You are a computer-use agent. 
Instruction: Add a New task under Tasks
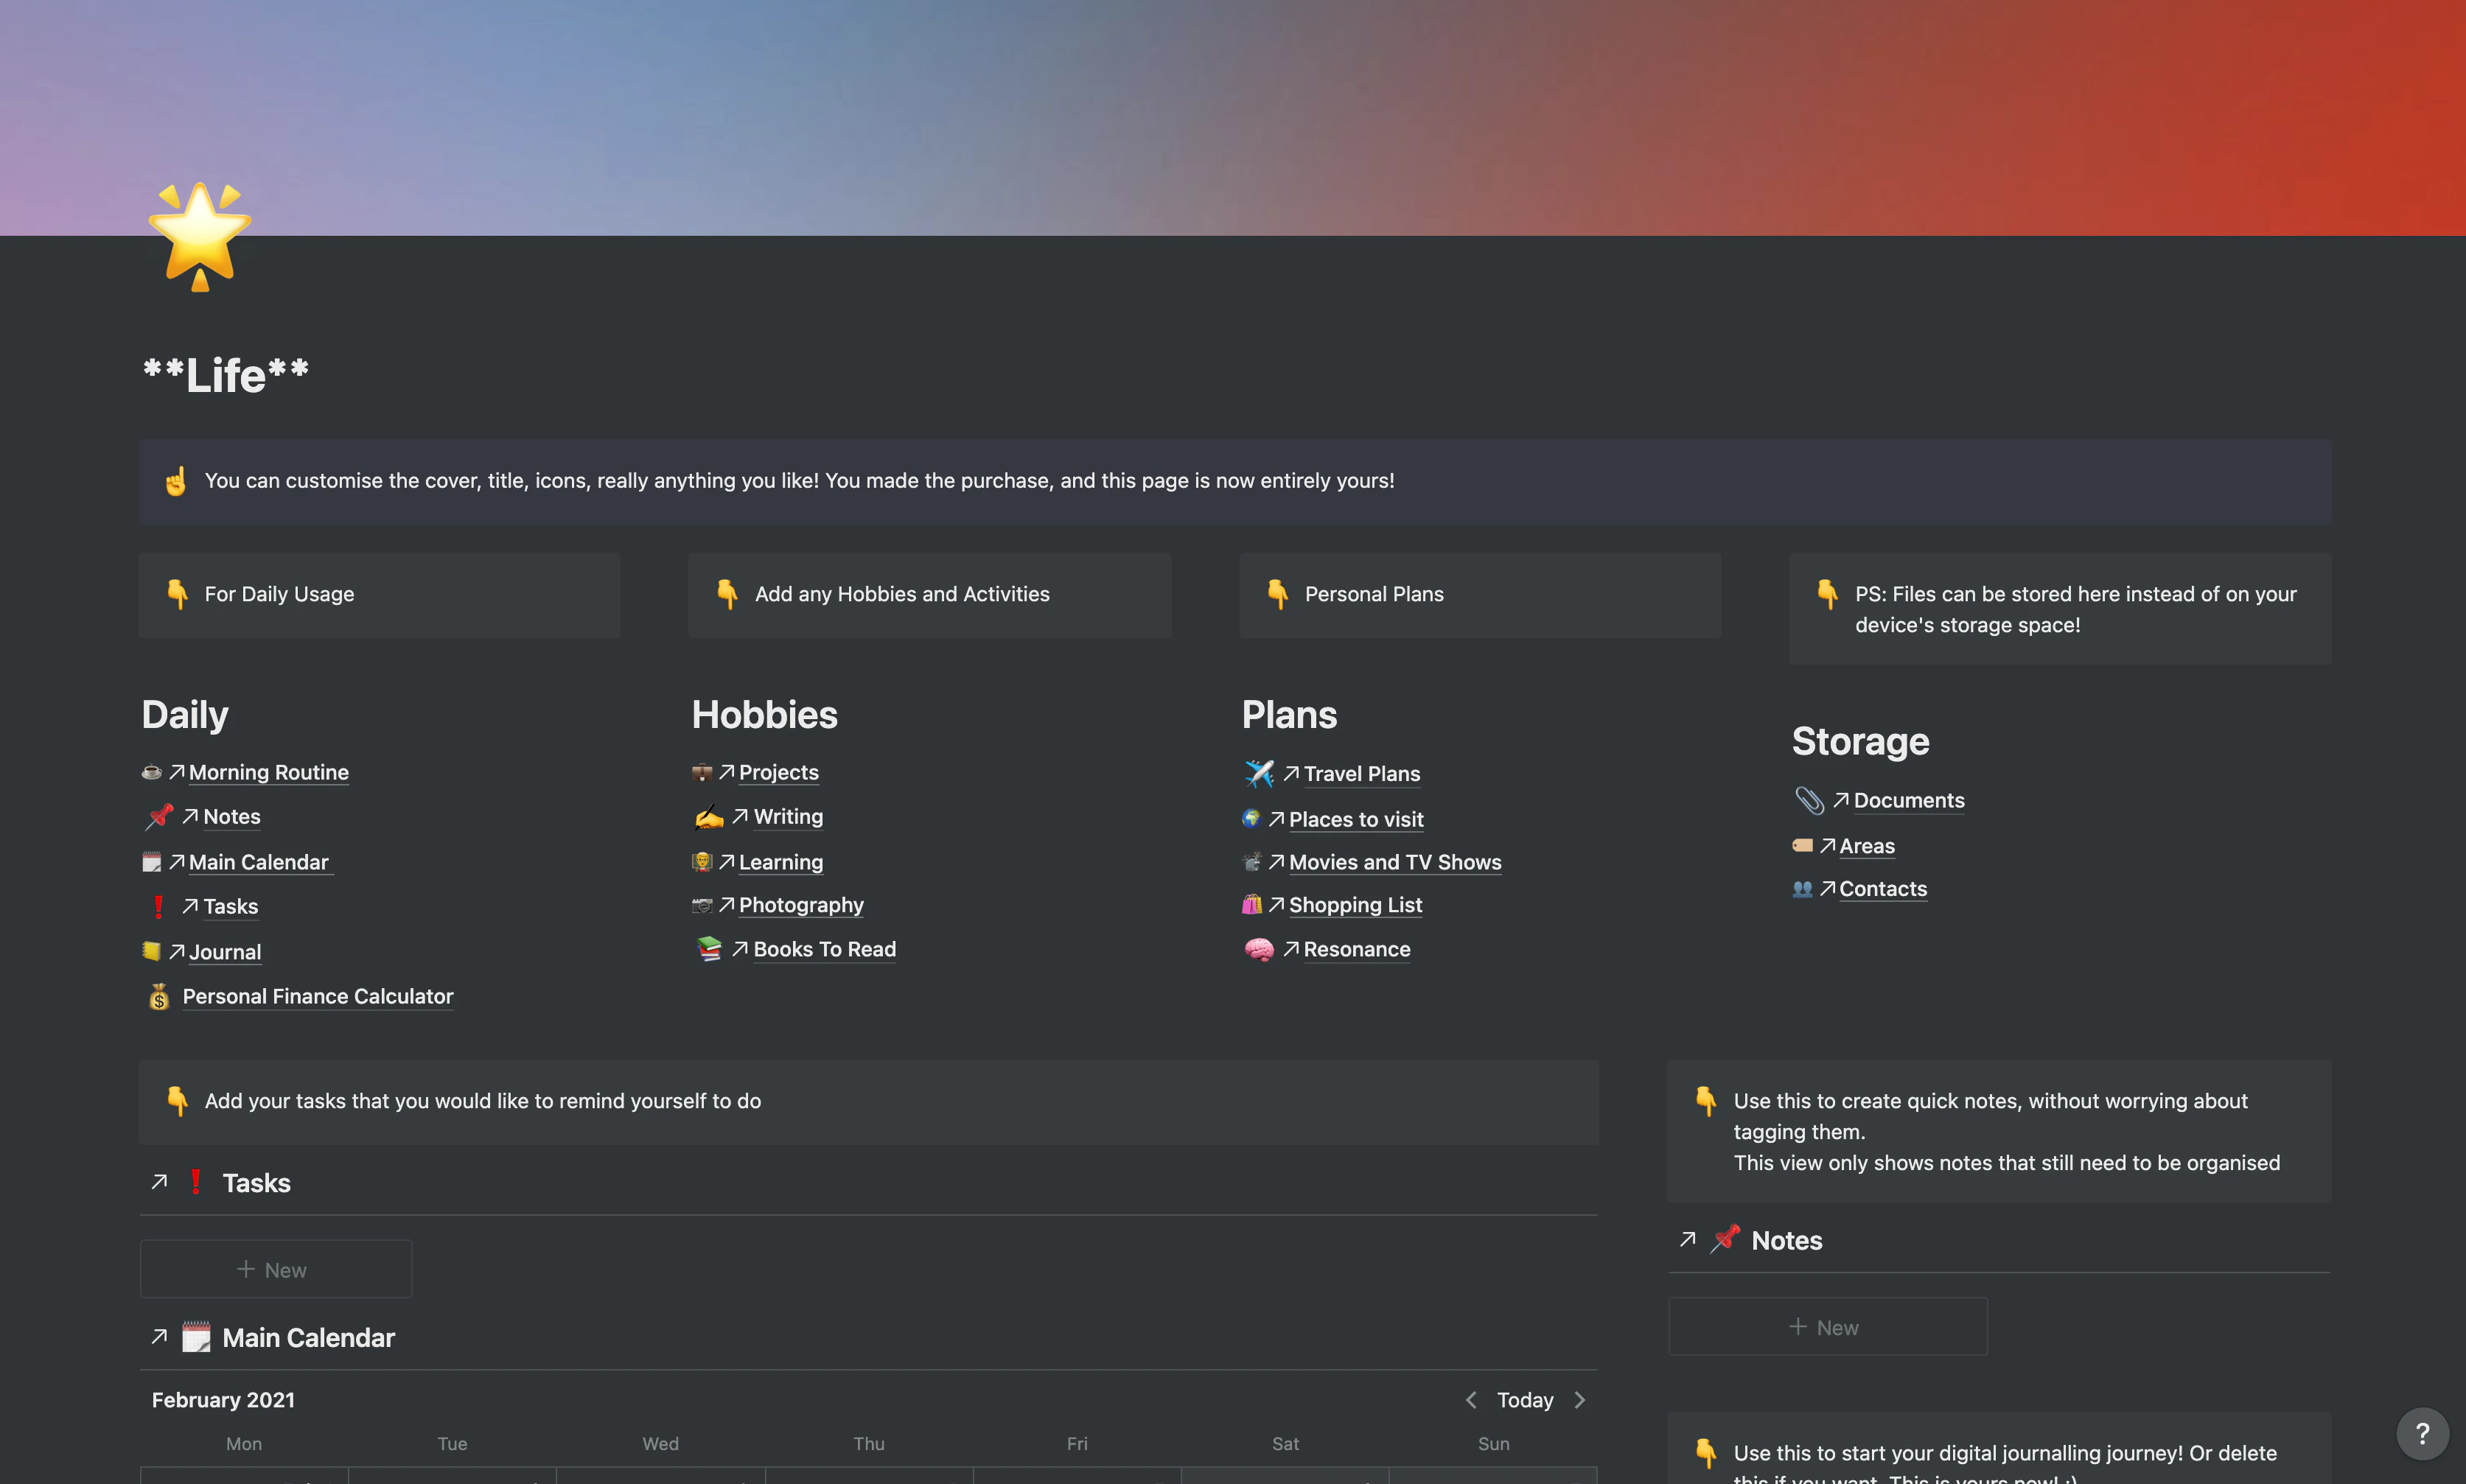275,1269
